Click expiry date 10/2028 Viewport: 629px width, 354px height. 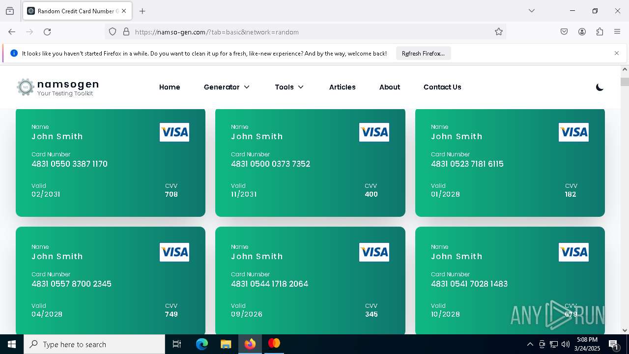point(446,314)
